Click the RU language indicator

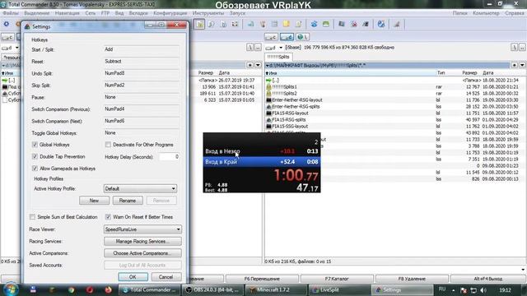(442, 289)
